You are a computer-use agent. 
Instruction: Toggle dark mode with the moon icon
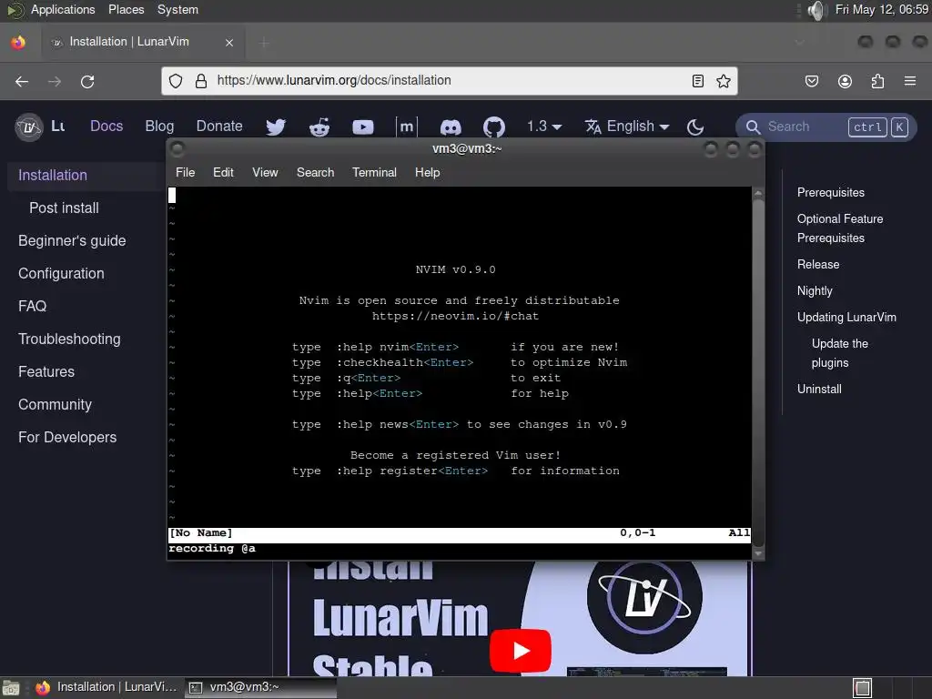(x=694, y=127)
